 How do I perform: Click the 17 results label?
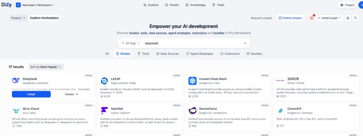(x=16, y=67)
